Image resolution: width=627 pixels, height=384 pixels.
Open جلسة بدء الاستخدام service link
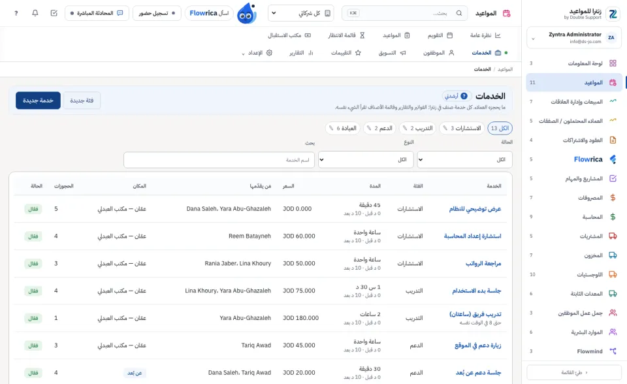pos(477,291)
